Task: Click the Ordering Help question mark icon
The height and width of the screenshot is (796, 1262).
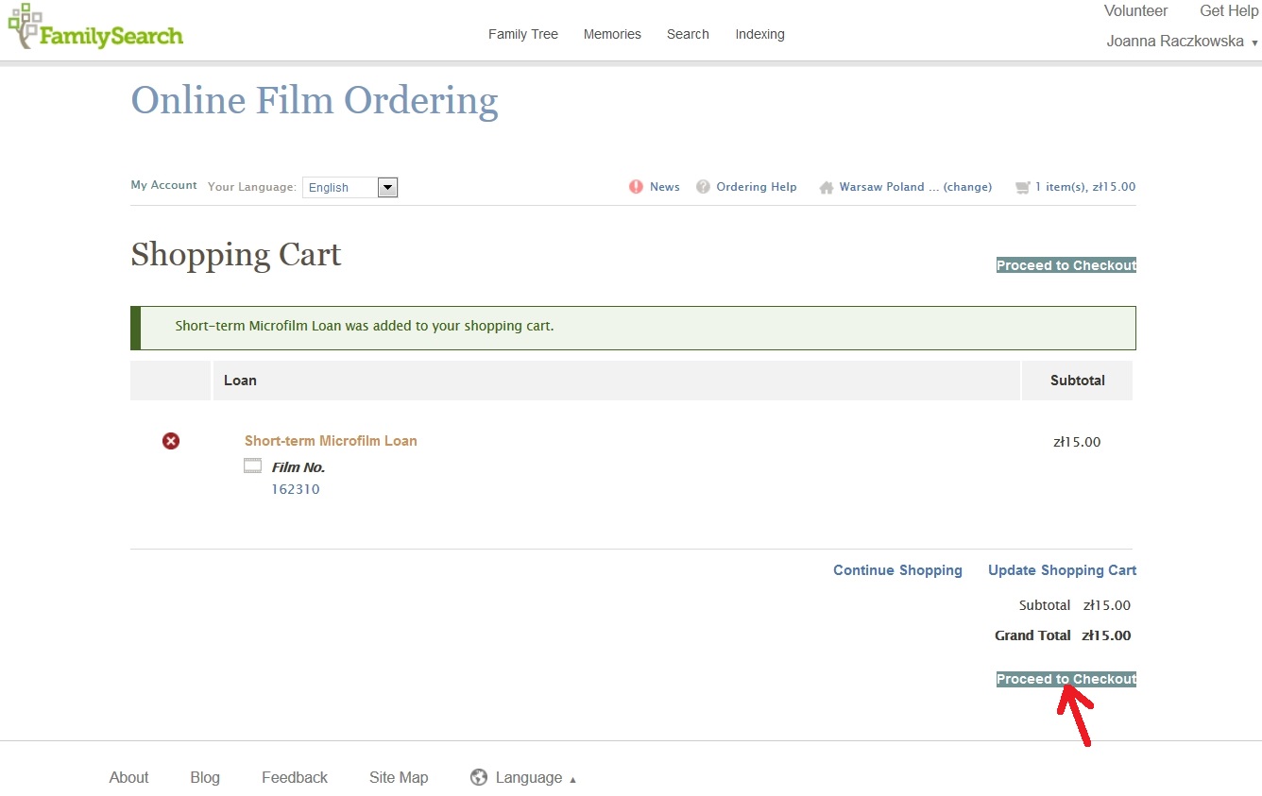Action: [x=703, y=187]
